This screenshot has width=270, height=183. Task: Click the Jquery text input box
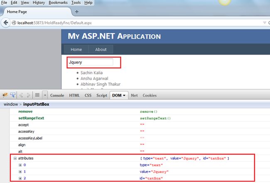pos(90,62)
